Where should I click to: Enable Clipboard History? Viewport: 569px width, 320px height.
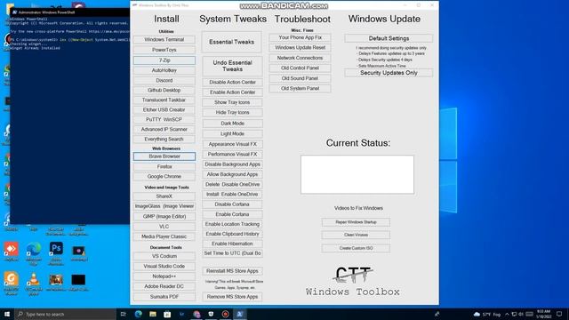pyautogui.click(x=232, y=234)
